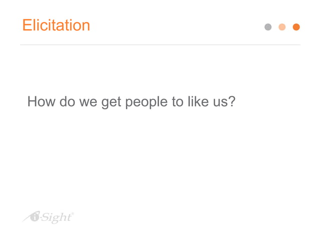The width and height of the screenshot is (320, 240).
Task: Click the bright orange dot in header
Action: tap(296, 27)
